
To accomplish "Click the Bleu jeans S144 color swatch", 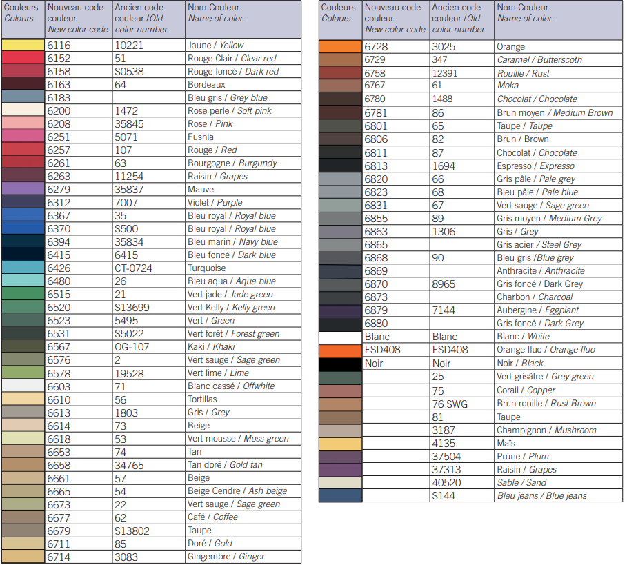I will coord(340,495).
